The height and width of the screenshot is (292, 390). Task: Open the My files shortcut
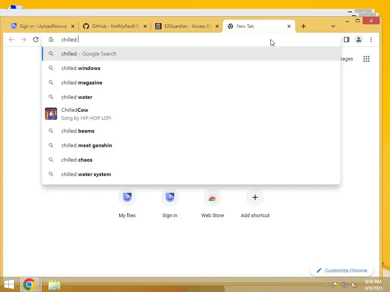127,204
